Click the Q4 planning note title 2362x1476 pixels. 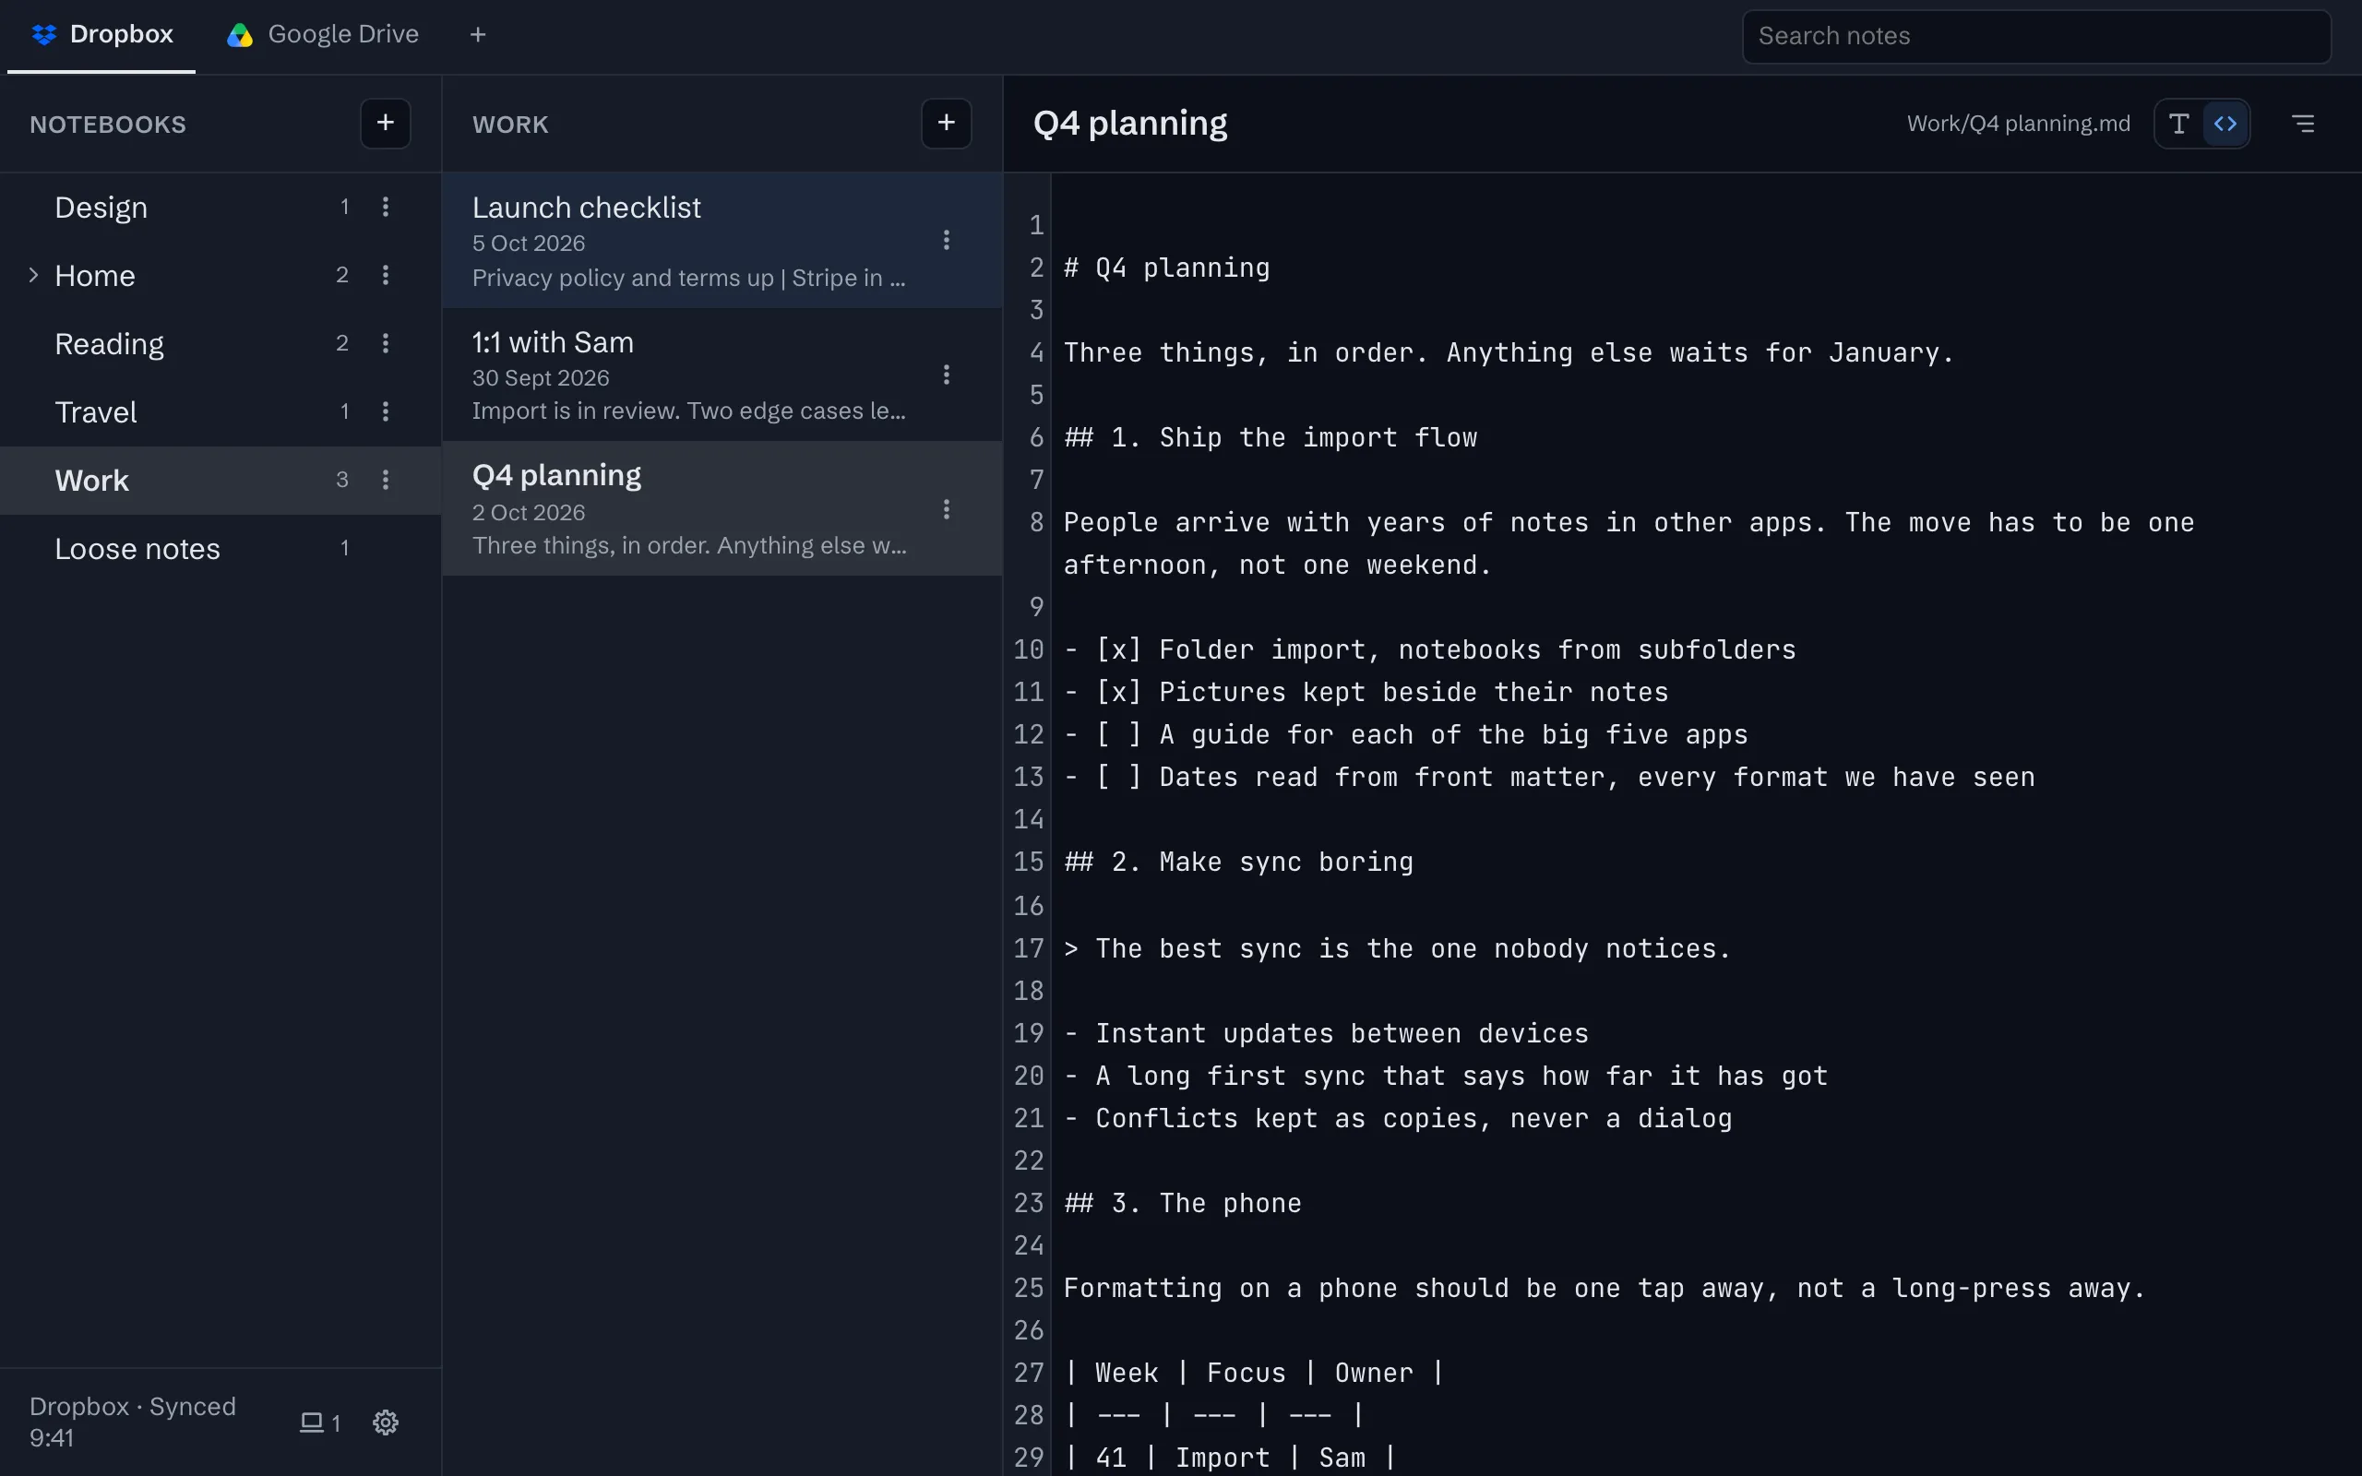tap(1129, 123)
